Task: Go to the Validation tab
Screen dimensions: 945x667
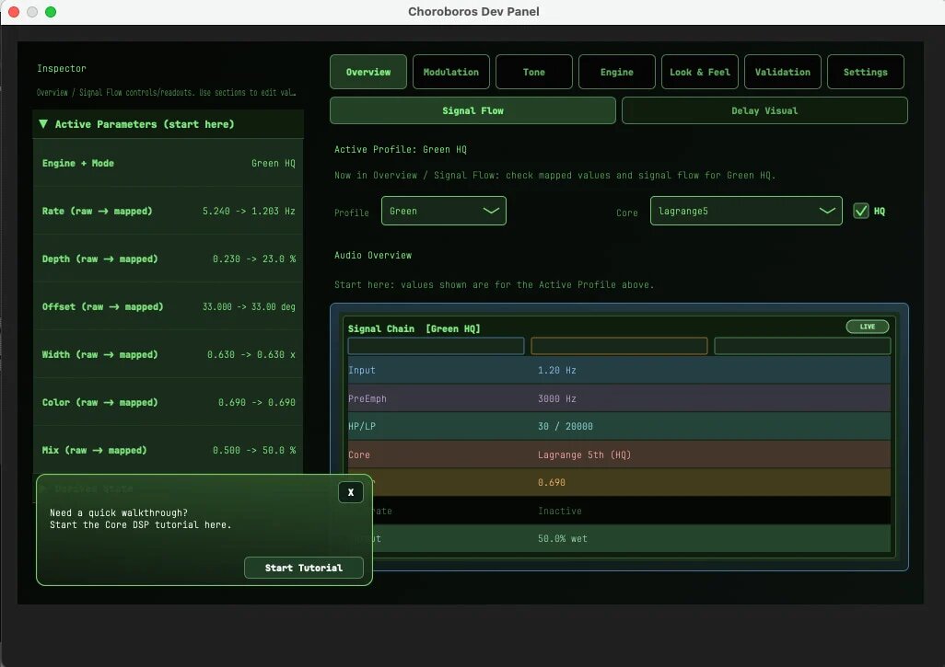Action: click(782, 72)
